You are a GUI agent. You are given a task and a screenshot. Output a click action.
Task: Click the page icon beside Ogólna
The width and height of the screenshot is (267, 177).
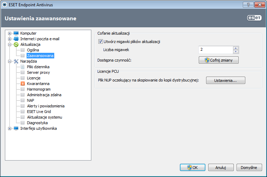point(22,50)
